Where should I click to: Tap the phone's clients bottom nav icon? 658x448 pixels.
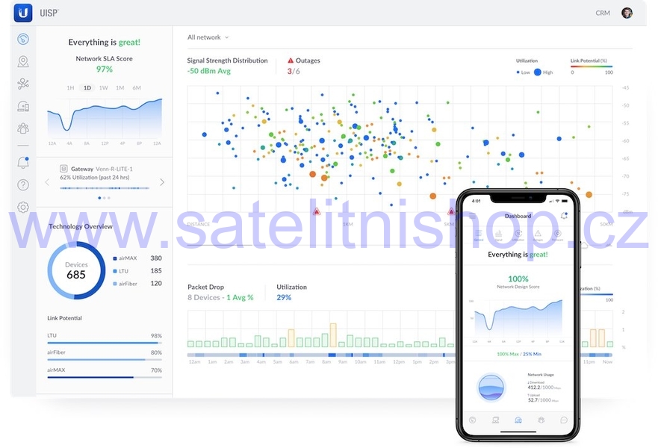point(541,420)
